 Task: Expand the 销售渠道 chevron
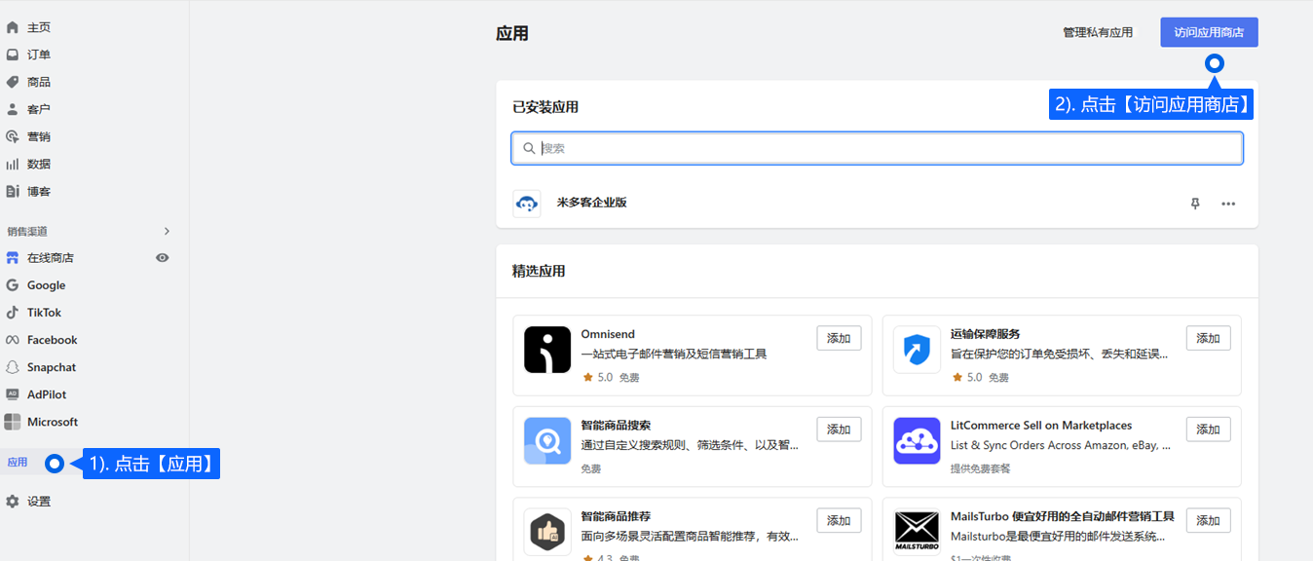167,231
